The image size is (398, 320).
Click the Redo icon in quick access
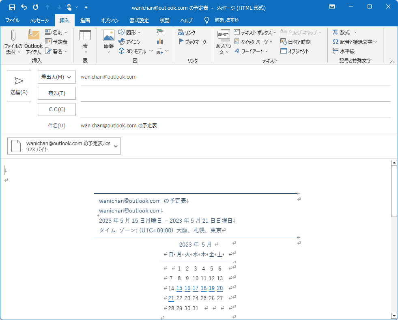coord(36,7)
